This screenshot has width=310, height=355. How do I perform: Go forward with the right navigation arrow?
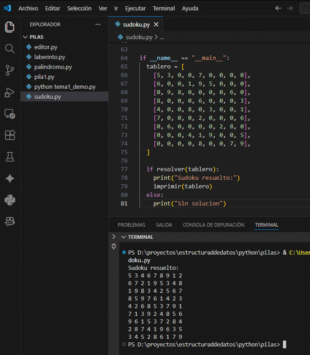[x=290, y=8]
